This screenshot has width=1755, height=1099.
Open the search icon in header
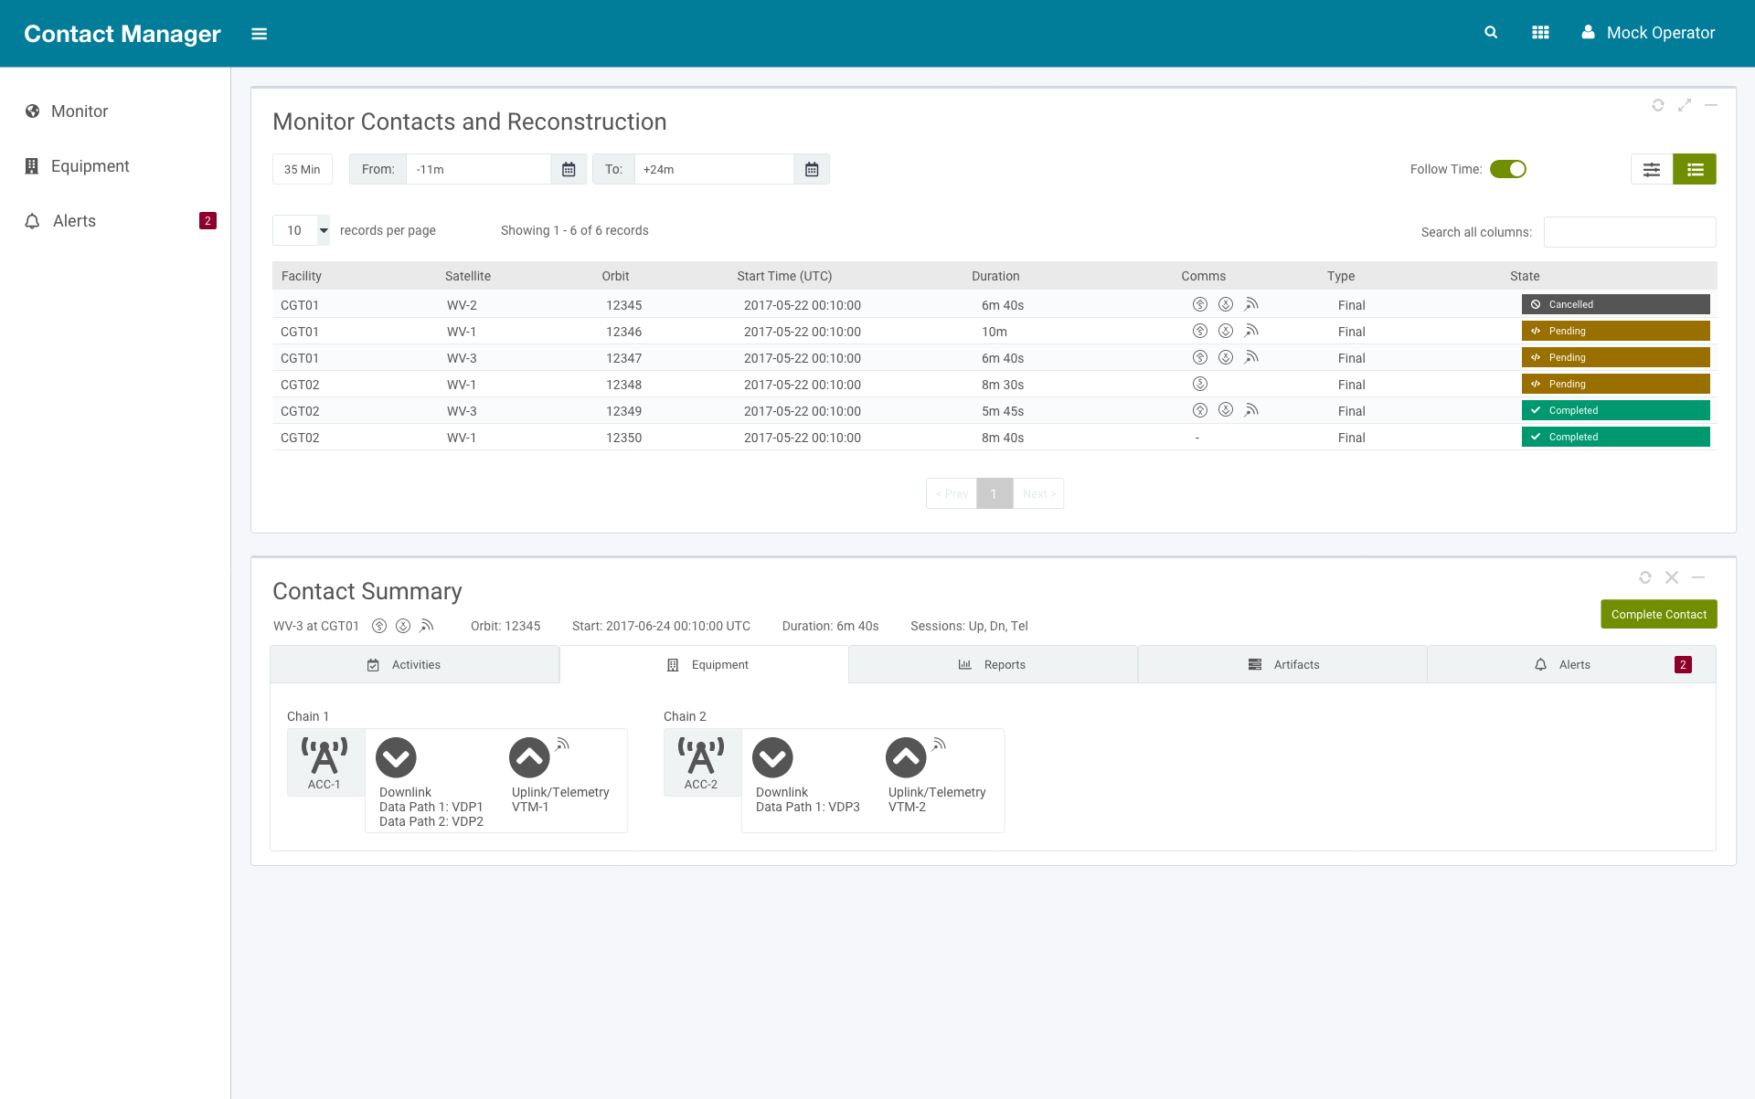tap(1491, 33)
